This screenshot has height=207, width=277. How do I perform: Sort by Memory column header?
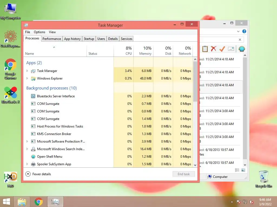(x=143, y=51)
